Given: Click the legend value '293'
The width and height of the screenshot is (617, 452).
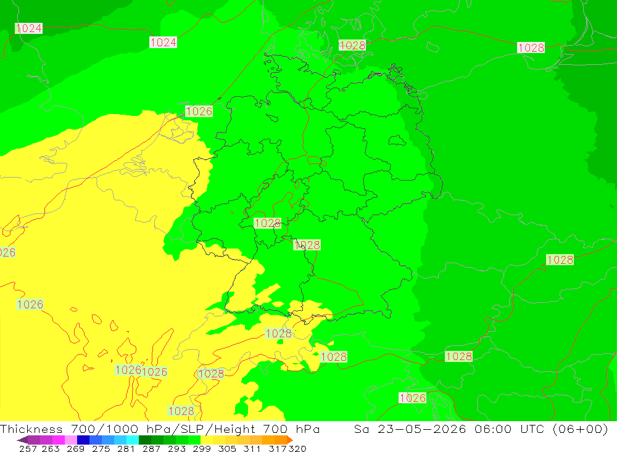Looking at the screenshot, I should (x=176, y=449).
